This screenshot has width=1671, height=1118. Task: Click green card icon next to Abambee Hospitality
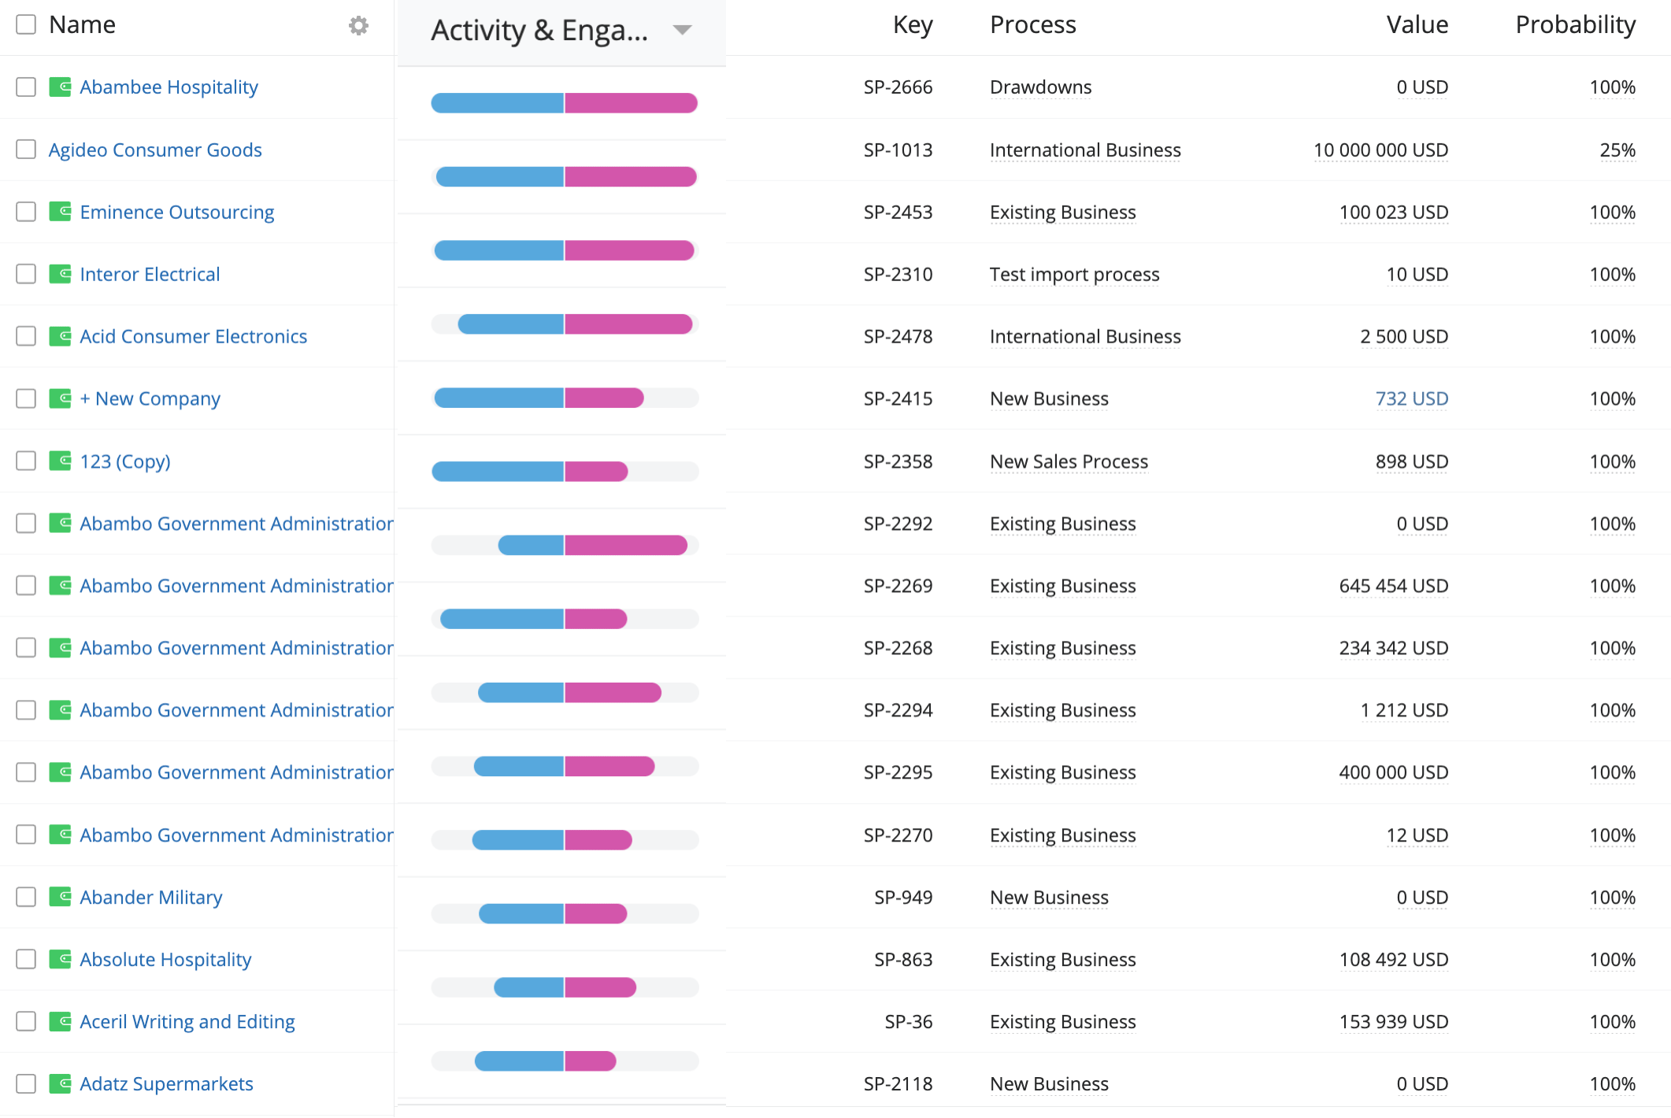(x=60, y=87)
